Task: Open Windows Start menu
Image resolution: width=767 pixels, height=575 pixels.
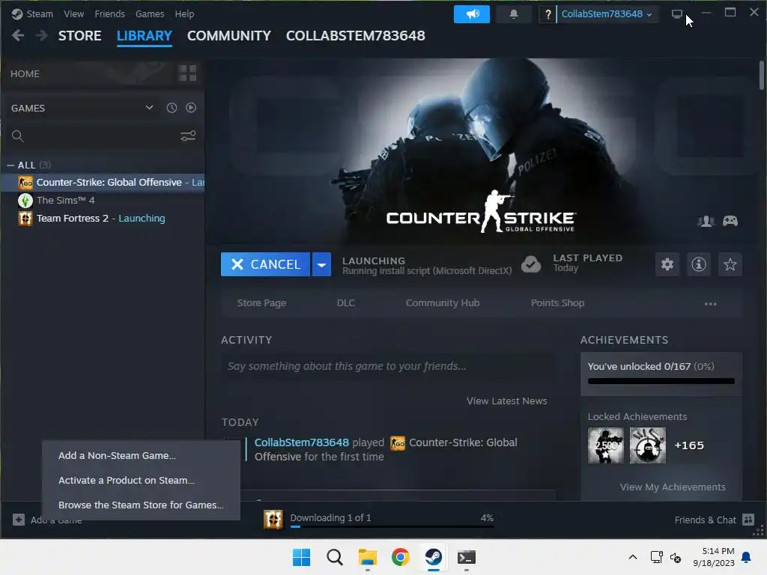Action: pyautogui.click(x=301, y=557)
